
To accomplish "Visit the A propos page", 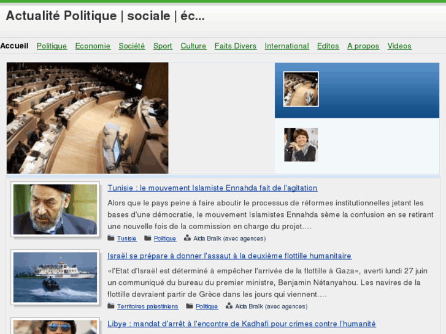I will tap(363, 46).
